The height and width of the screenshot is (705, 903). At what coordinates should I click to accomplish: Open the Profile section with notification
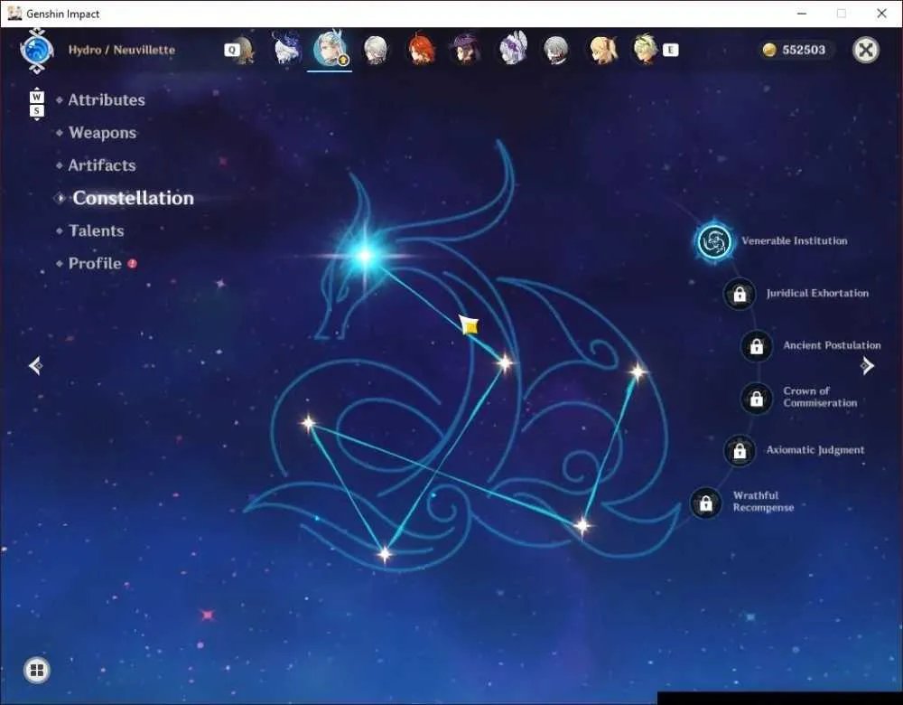pos(97,263)
